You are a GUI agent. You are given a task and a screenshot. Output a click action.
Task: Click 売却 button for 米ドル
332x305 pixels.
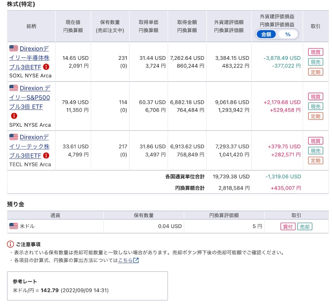305,226
